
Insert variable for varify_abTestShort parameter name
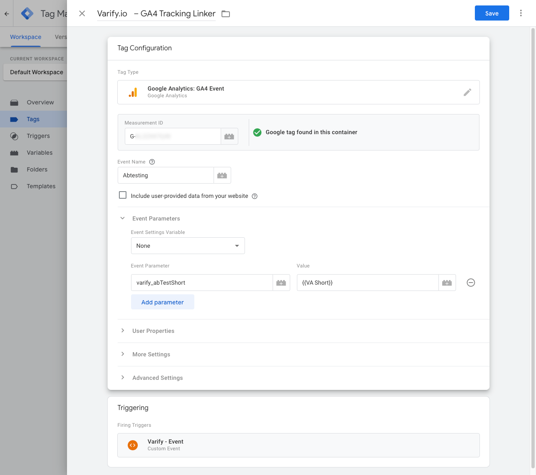pos(281,283)
